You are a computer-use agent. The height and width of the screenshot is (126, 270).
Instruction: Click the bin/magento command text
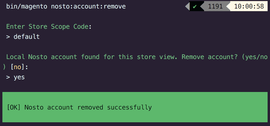click(27, 6)
